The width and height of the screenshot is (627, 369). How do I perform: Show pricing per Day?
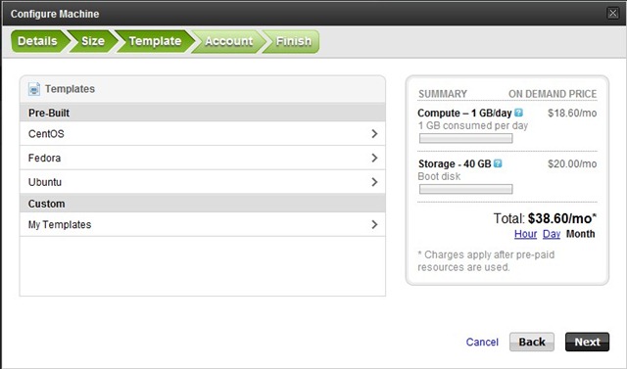552,234
